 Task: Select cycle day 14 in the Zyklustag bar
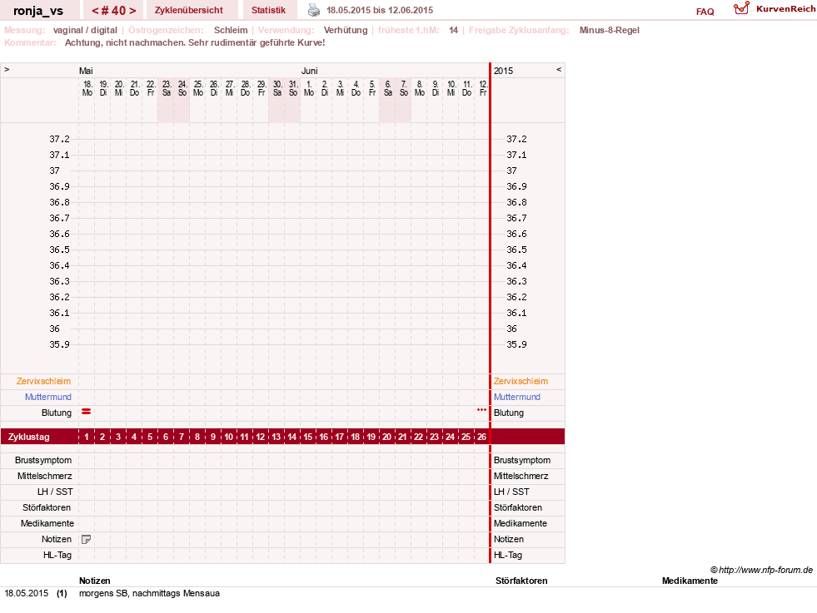coord(292,437)
